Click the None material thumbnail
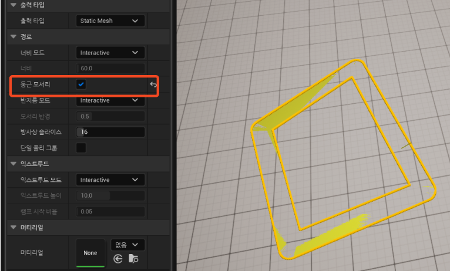Viewport: 450px width, 271px height. click(90, 253)
